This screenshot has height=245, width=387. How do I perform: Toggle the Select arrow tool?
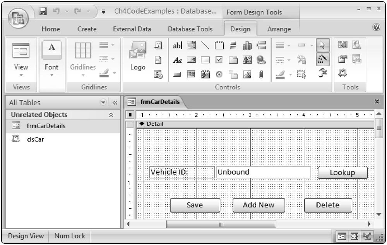coord(323,46)
